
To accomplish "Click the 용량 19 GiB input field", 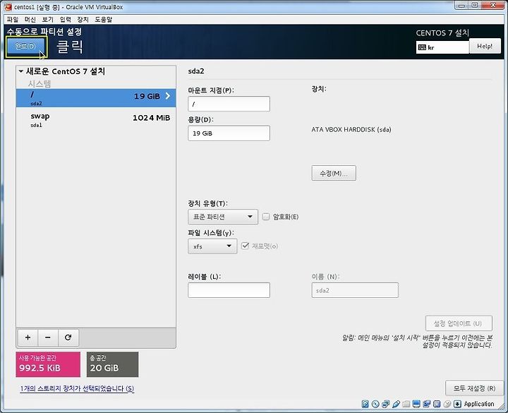I will coord(229,133).
